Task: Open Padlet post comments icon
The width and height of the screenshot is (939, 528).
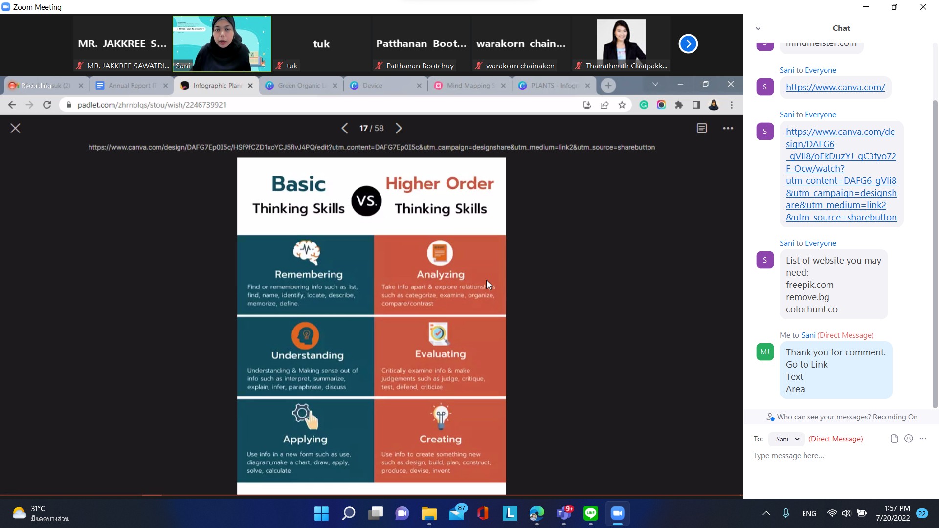Action: (701, 128)
